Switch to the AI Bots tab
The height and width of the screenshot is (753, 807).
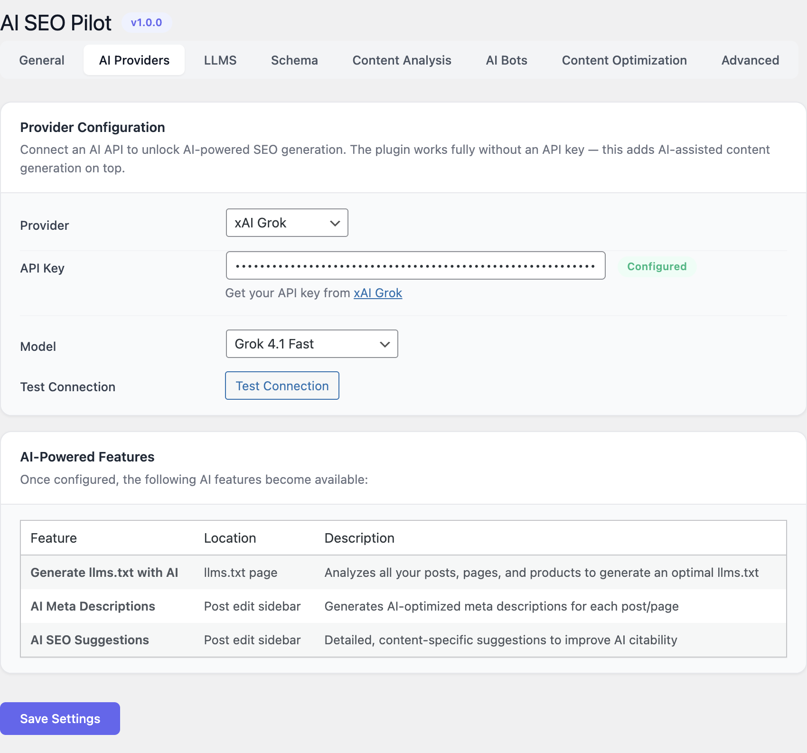pos(507,60)
